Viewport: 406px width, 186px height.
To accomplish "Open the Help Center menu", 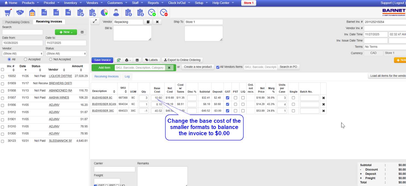I will coord(223,3).
